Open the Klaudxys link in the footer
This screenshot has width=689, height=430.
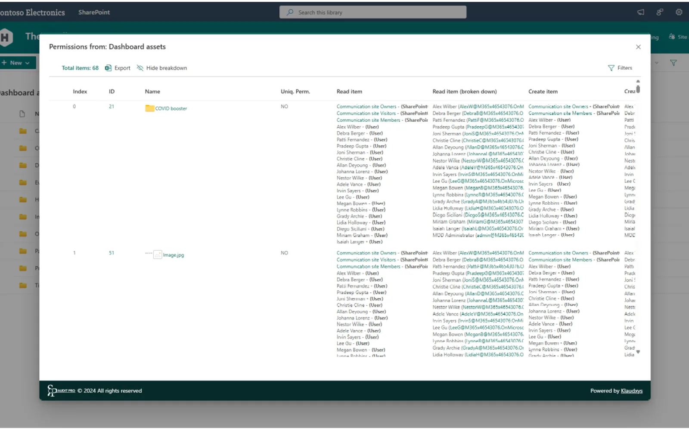click(632, 391)
